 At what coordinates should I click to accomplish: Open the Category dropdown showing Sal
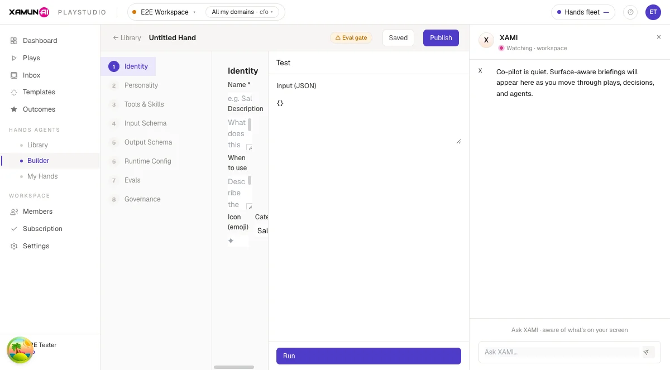click(x=262, y=230)
